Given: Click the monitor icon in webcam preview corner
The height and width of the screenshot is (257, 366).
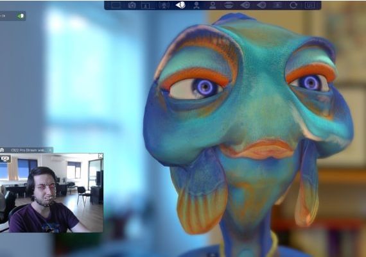Looking at the screenshot, I should 5,159.
